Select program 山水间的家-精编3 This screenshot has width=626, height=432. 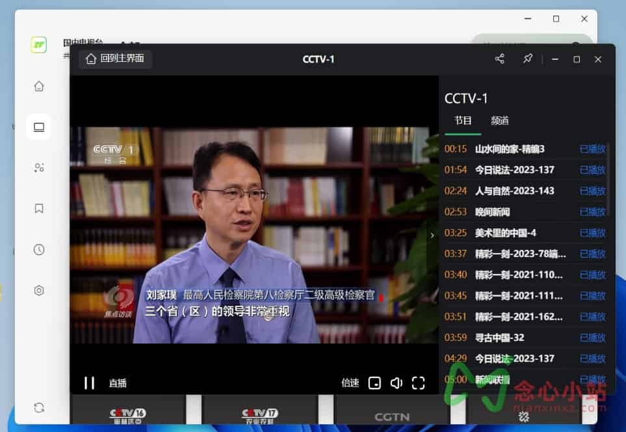(525, 149)
